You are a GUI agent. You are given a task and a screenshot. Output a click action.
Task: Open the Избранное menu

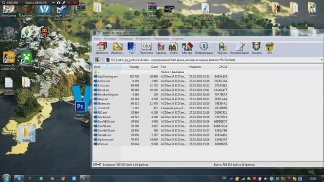coord(143,38)
